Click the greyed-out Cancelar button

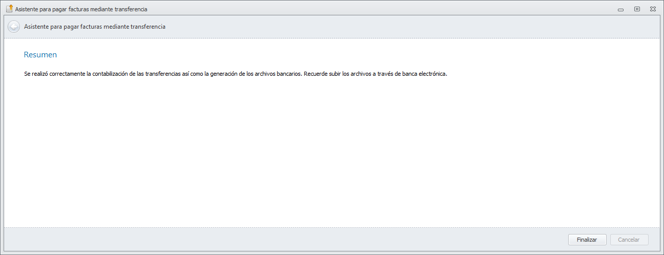629,240
